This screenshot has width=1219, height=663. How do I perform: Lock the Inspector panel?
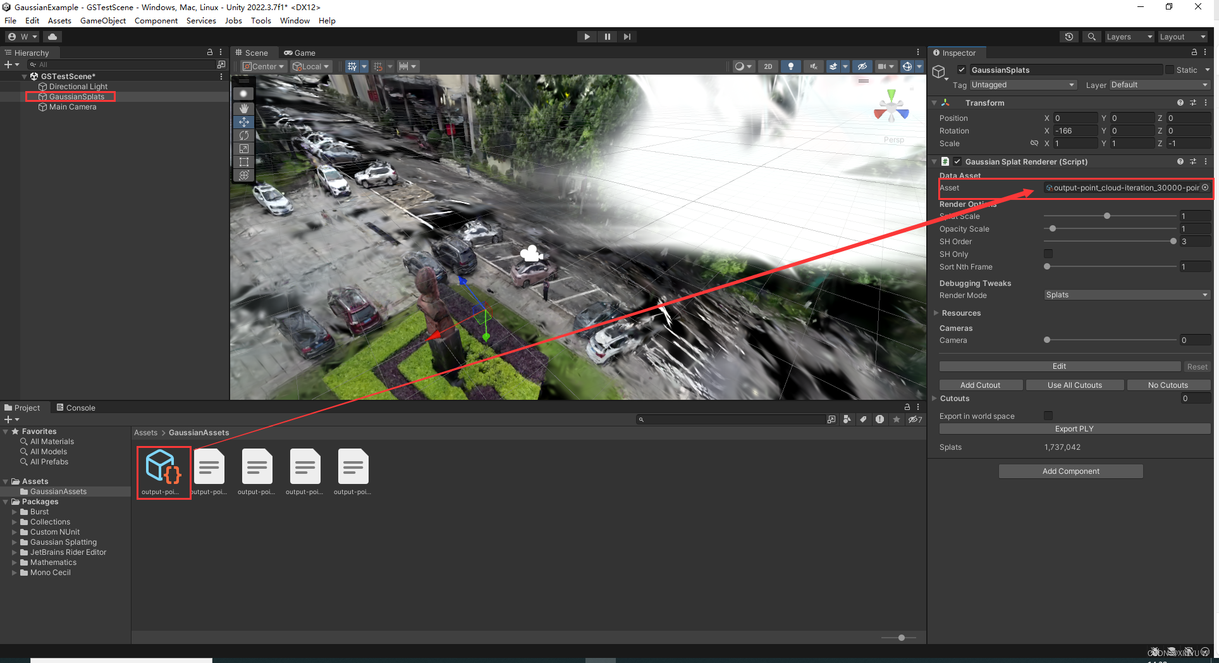click(1194, 53)
